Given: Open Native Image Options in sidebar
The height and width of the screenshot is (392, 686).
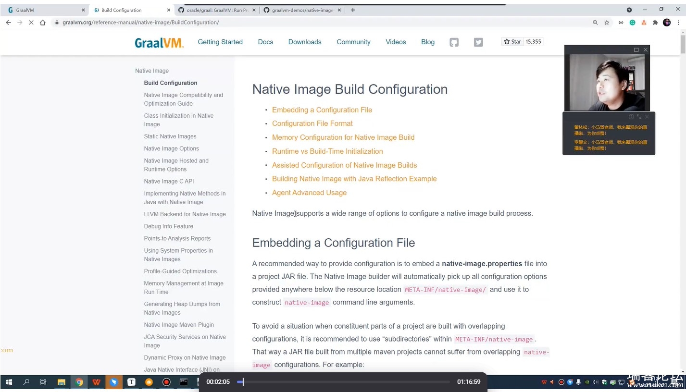Looking at the screenshot, I should [171, 149].
